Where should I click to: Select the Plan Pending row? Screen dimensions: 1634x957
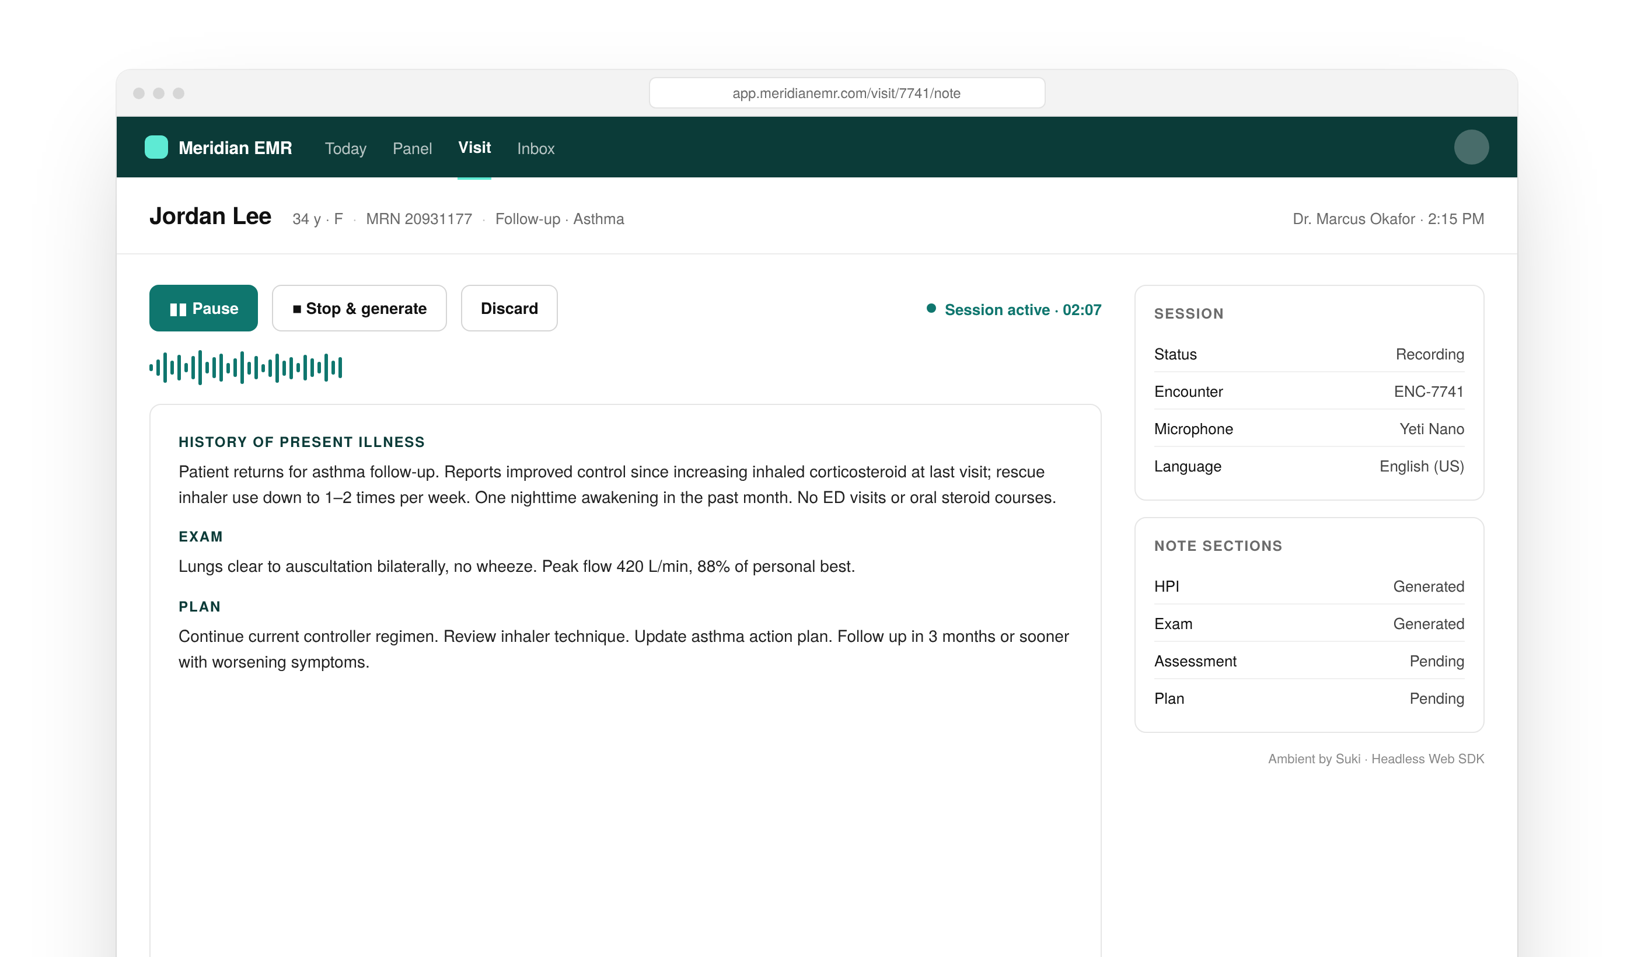(1309, 699)
